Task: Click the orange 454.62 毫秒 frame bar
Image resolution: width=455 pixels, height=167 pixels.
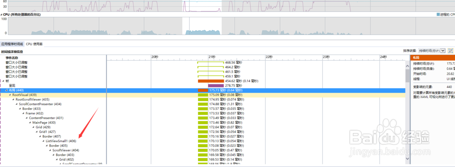Action: coord(211,81)
